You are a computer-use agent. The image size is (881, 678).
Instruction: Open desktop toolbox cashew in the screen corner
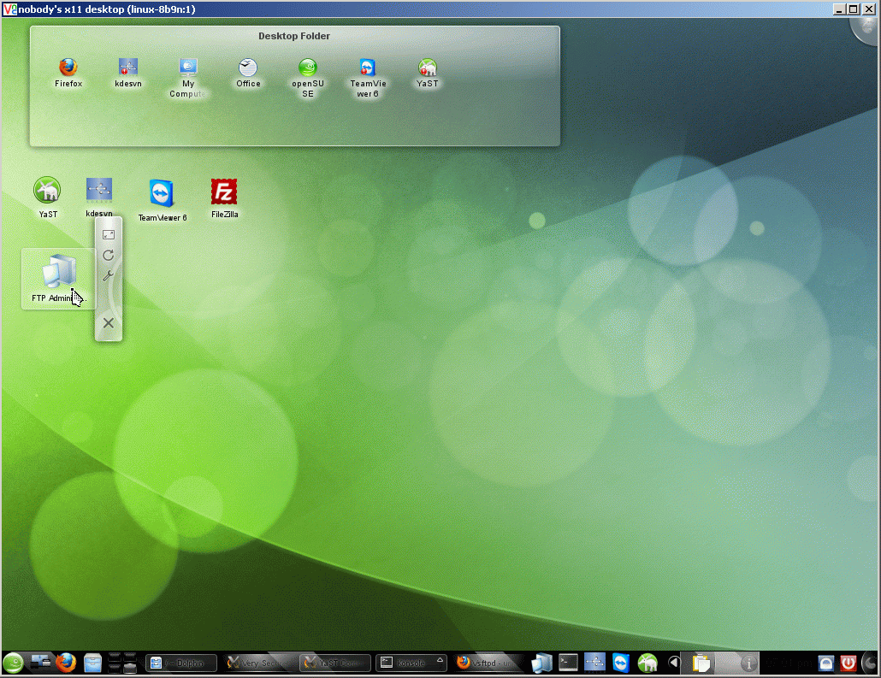[x=867, y=29]
